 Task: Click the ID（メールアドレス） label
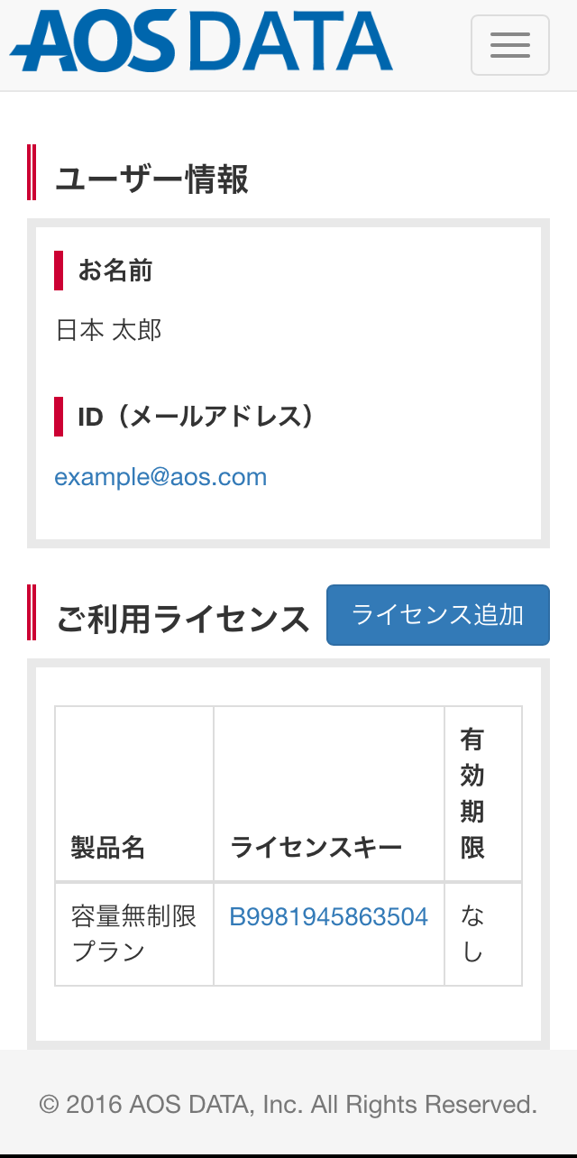(196, 417)
